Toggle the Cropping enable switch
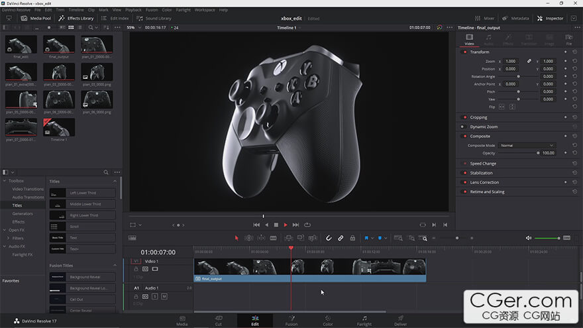The image size is (583, 328). (x=464, y=117)
